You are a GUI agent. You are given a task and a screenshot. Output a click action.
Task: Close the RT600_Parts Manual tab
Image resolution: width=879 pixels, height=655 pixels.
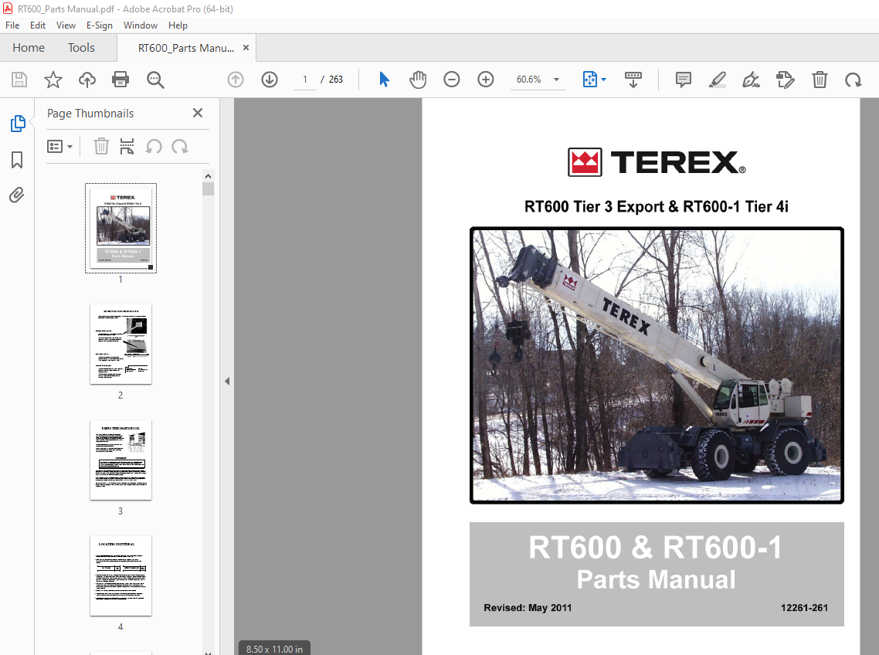(x=246, y=48)
